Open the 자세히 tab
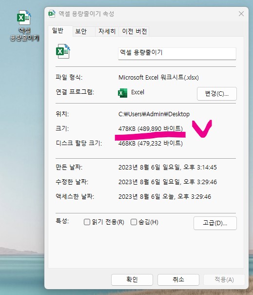 pos(107,31)
